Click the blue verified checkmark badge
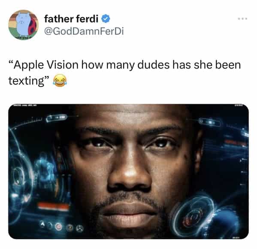This screenshot has width=257, height=249. [106, 19]
